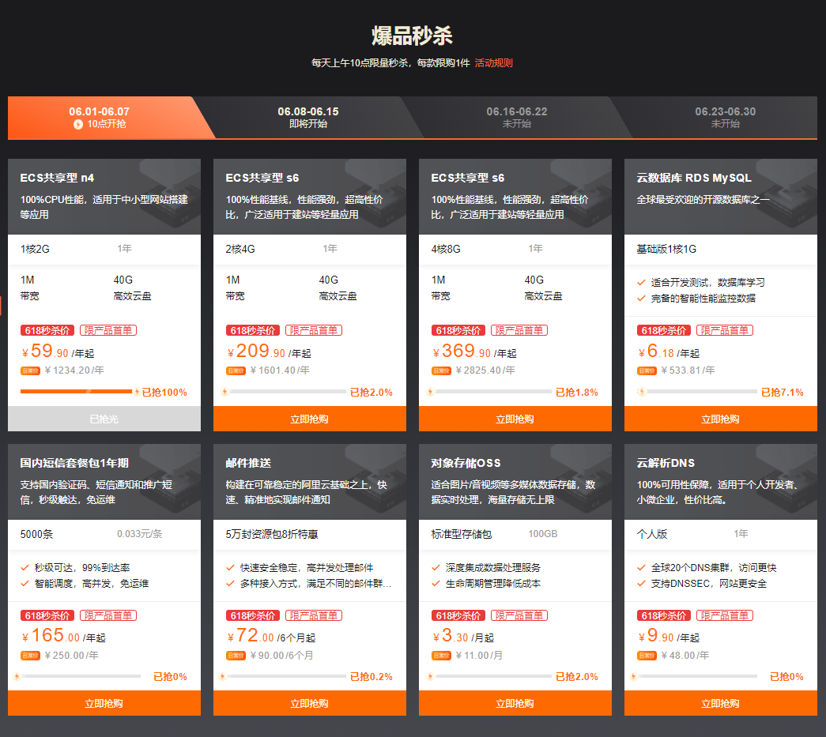Click the ¥209.90/年起 price
826x737 pixels.
click(269, 352)
